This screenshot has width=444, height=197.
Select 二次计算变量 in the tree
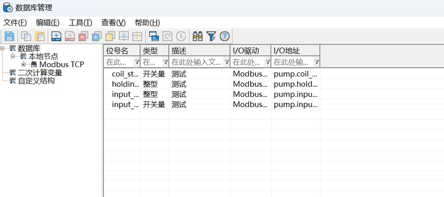click(x=40, y=73)
